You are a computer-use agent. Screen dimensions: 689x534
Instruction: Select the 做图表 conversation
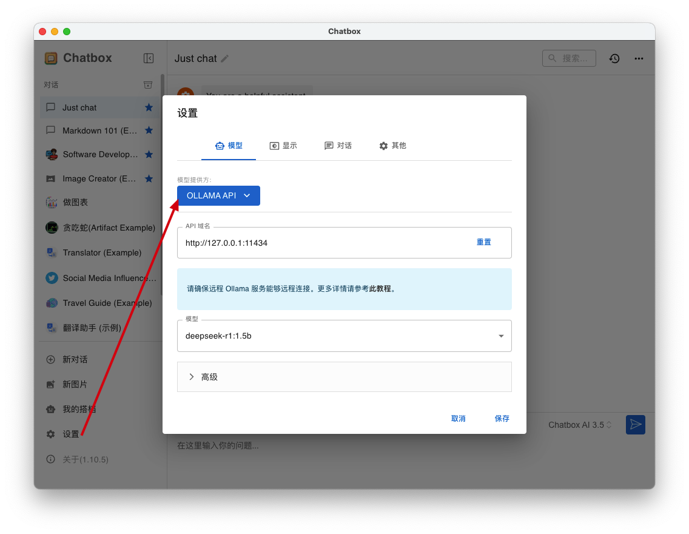99,202
